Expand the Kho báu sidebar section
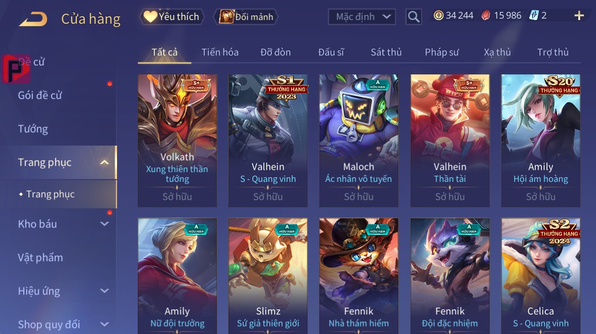The width and height of the screenshot is (596, 334). (x=104, y=224)
